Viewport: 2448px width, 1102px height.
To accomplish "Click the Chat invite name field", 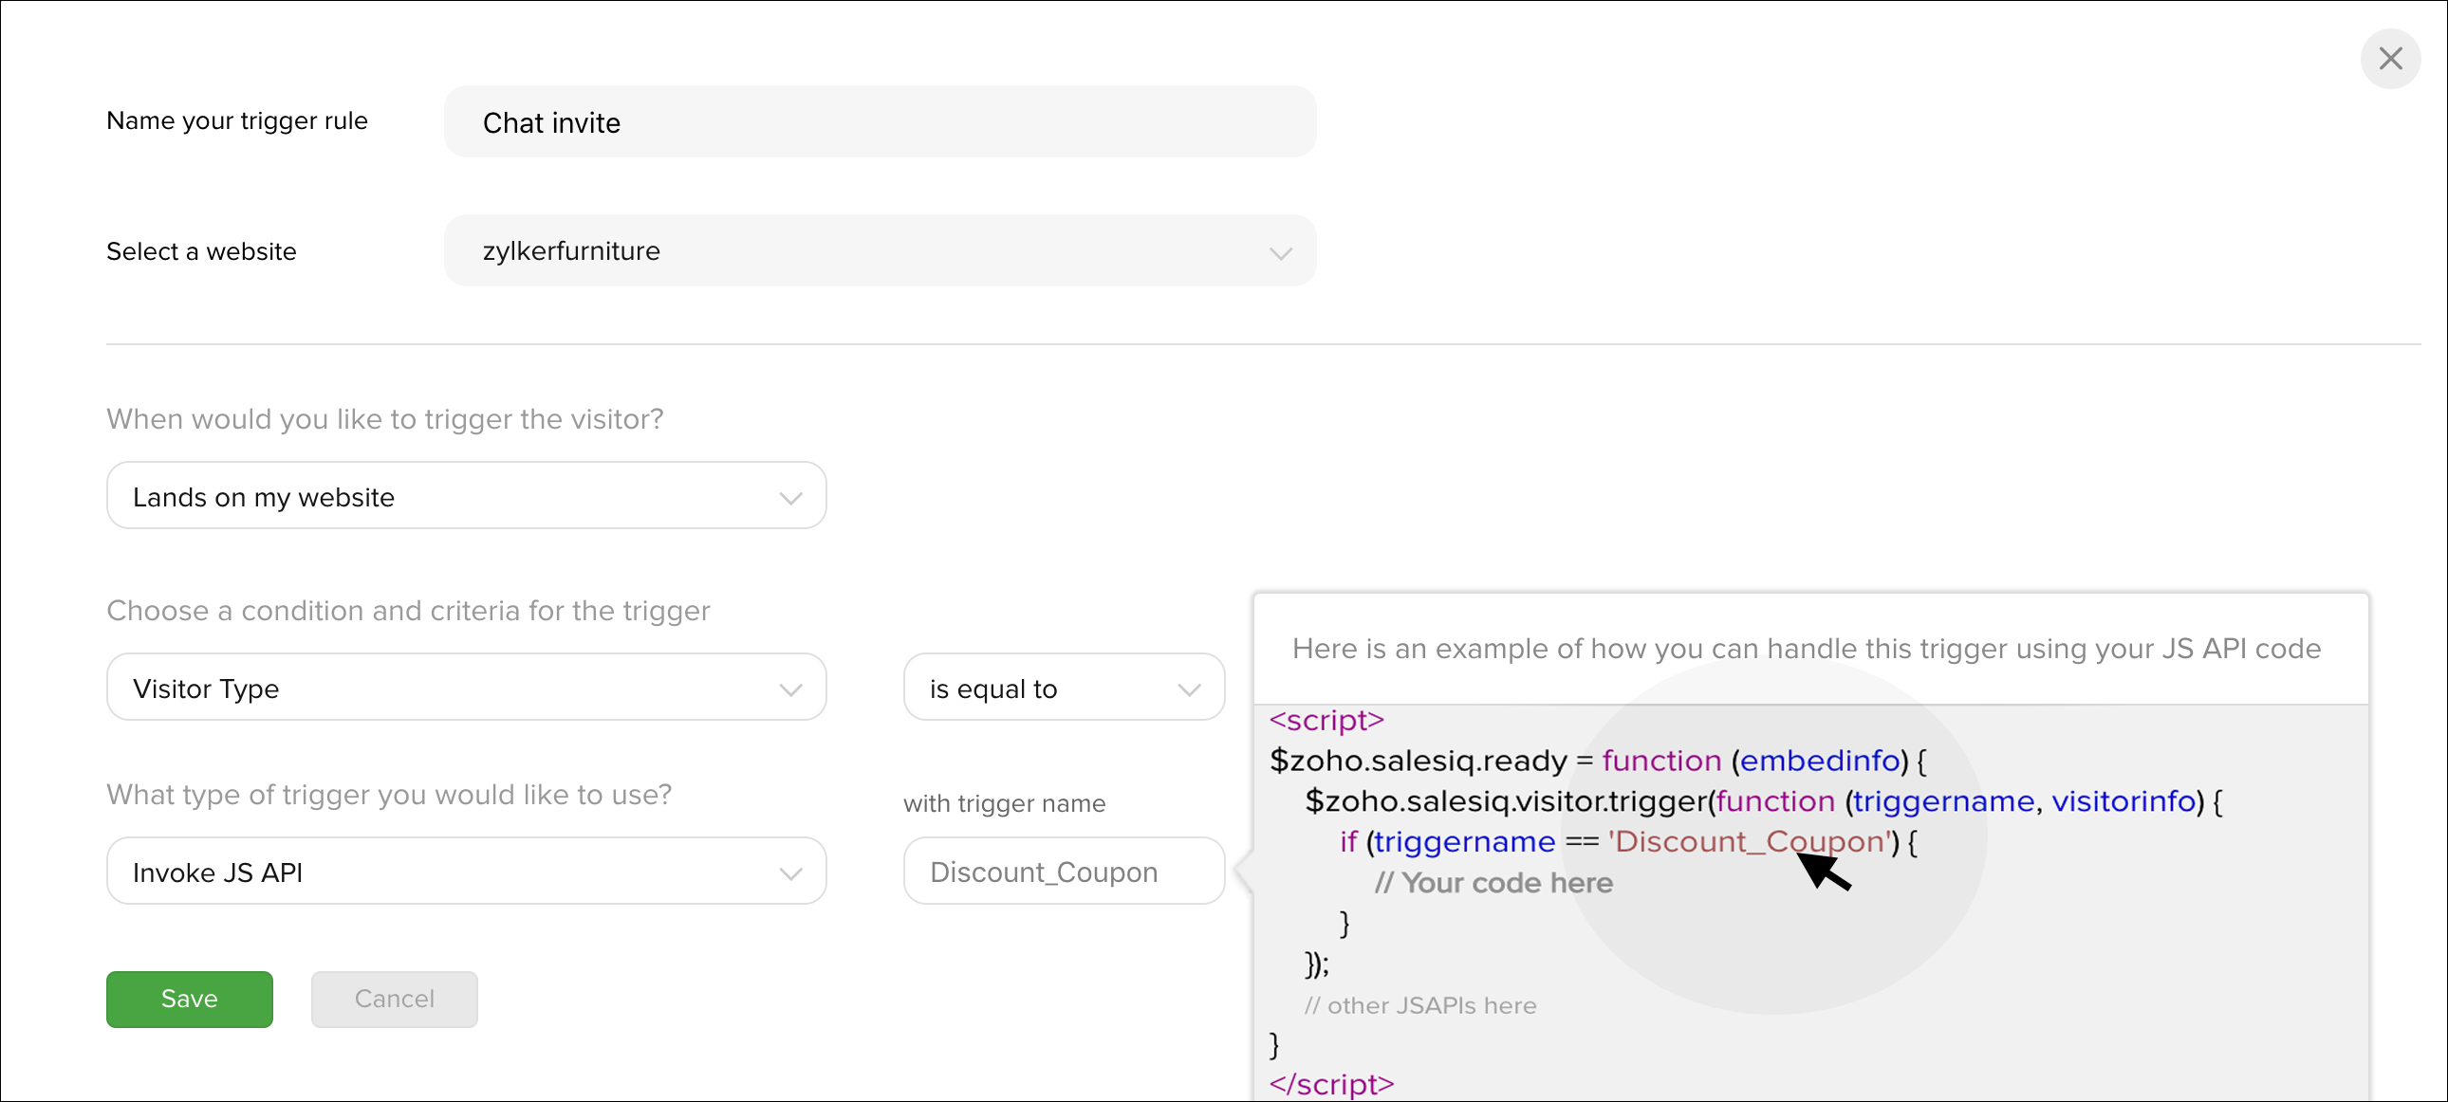I will [x=880, y=121].
